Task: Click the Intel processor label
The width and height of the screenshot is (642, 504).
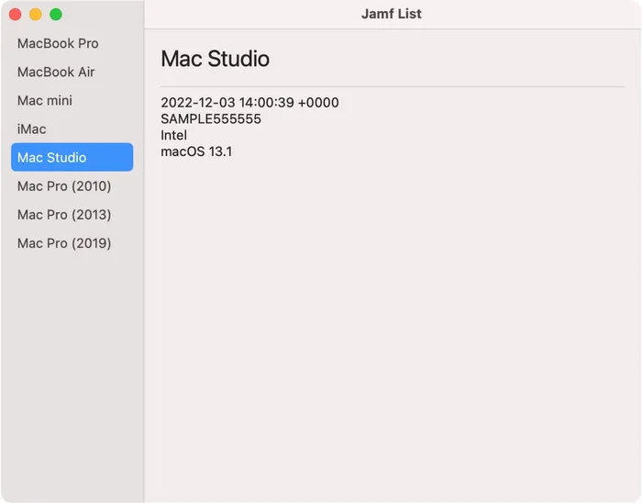Action: 173,135
